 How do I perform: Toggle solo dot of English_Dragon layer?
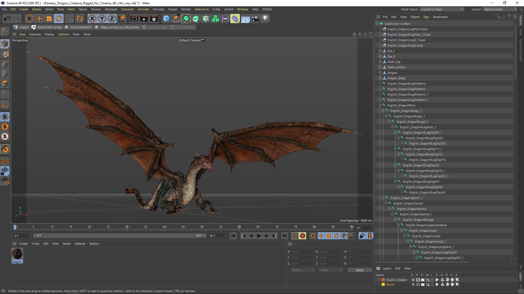pos(413,280)
